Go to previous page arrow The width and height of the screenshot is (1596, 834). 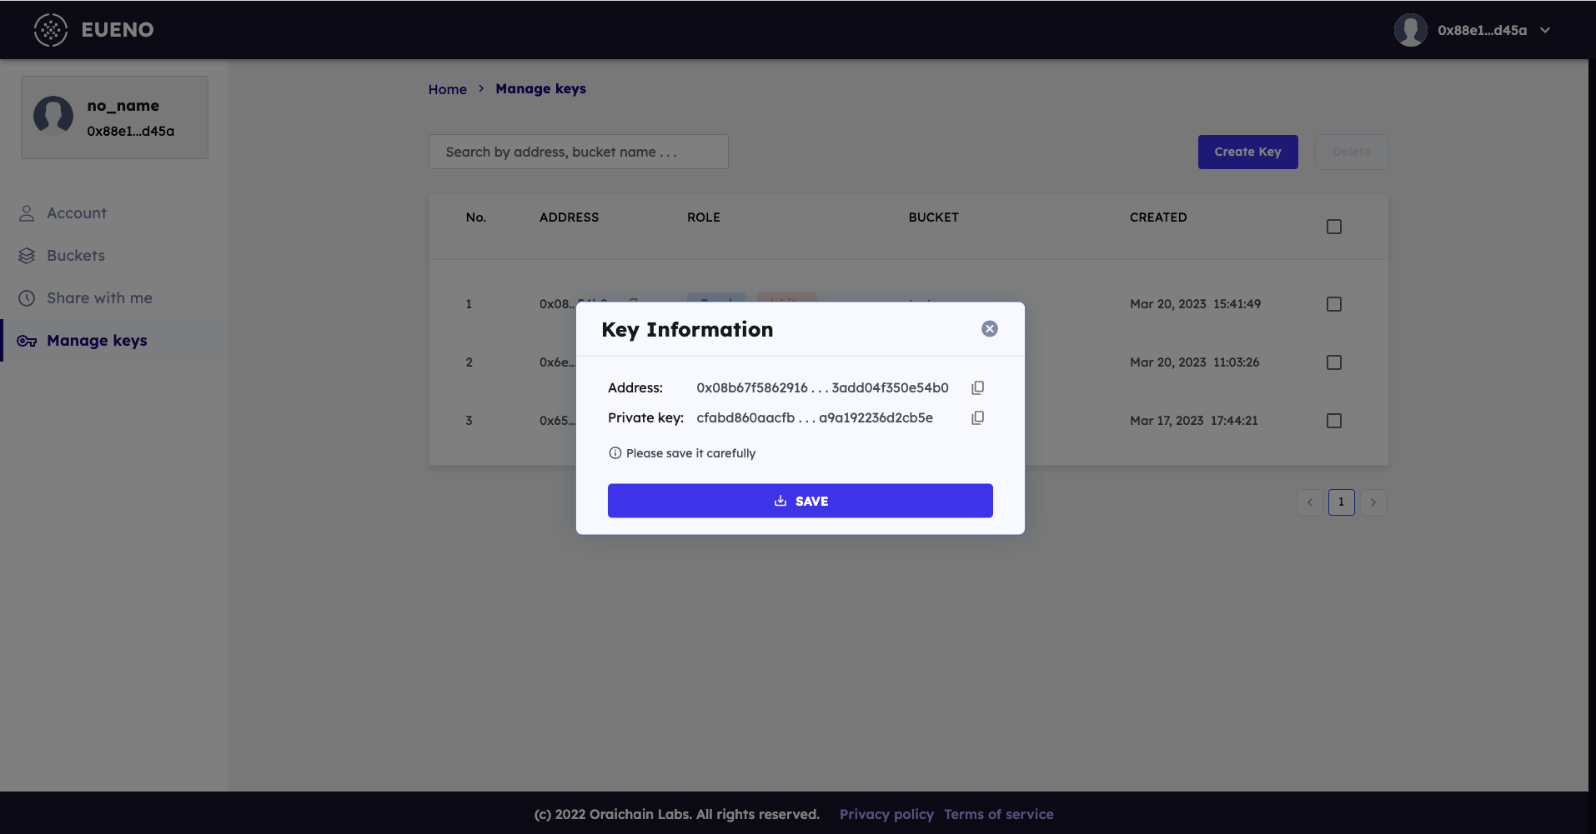(1309, 502)
